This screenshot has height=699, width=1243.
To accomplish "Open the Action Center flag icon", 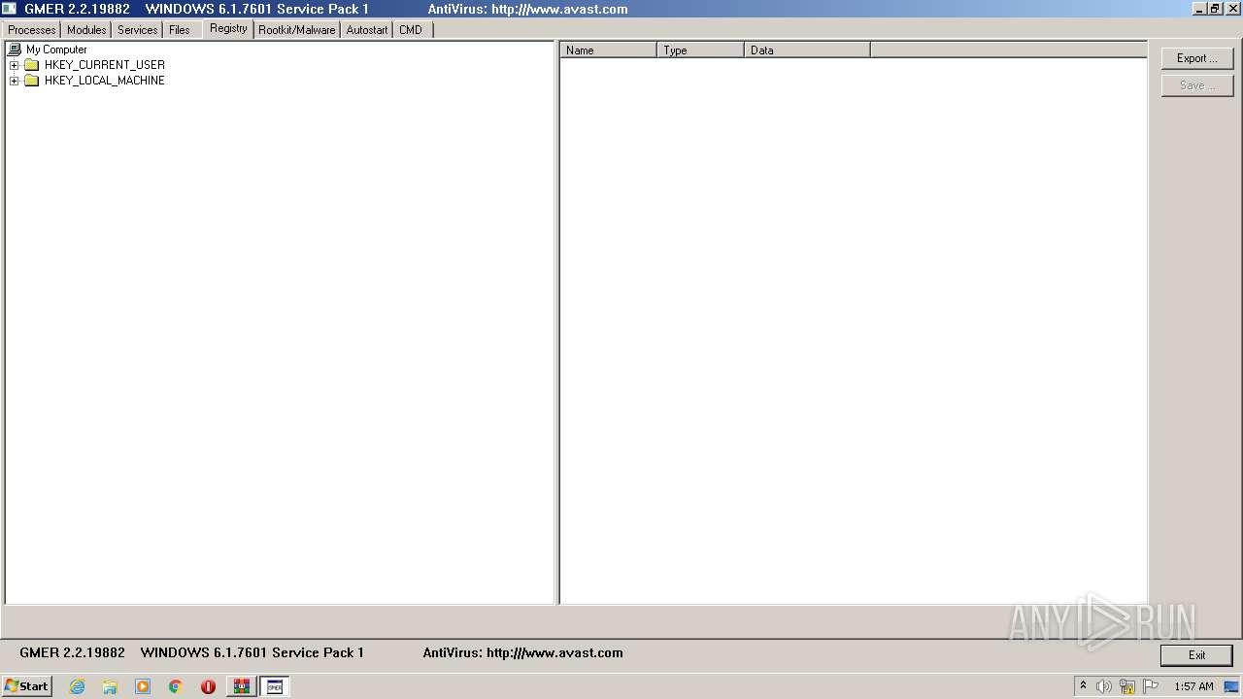I will (x=1151, y=686).
